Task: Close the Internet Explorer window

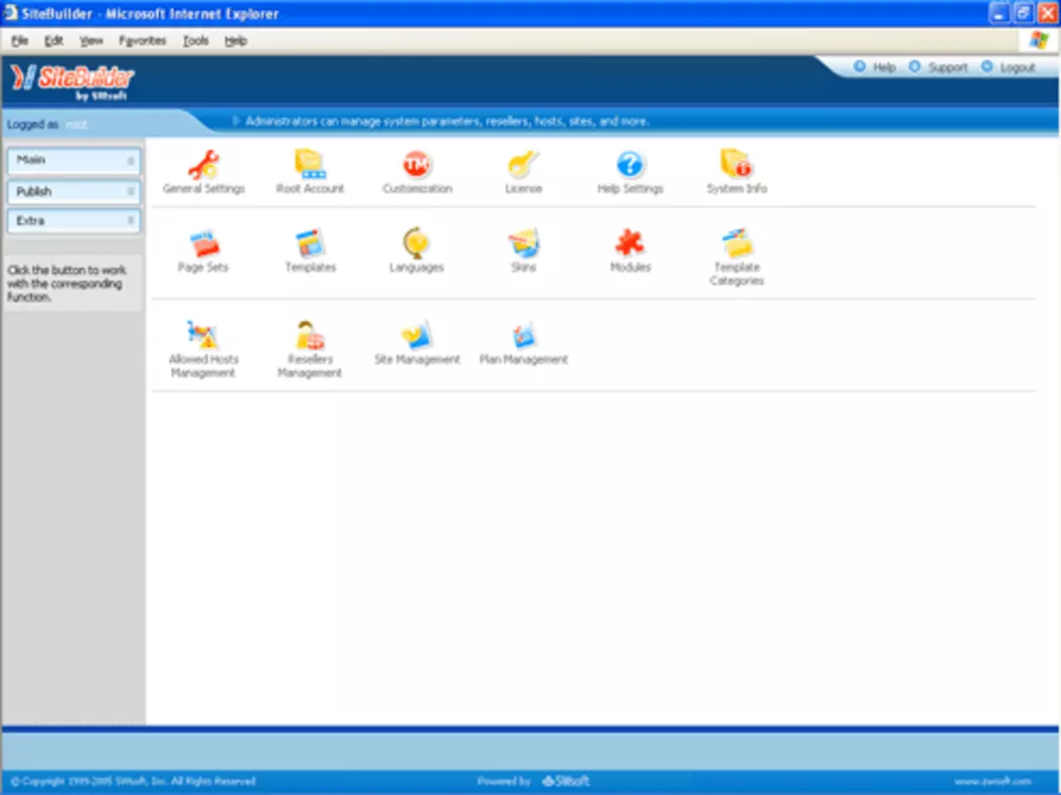Action: 1047,13
